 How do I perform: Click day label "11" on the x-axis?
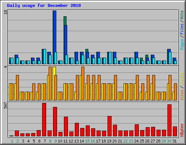click(x=65, y=141)
